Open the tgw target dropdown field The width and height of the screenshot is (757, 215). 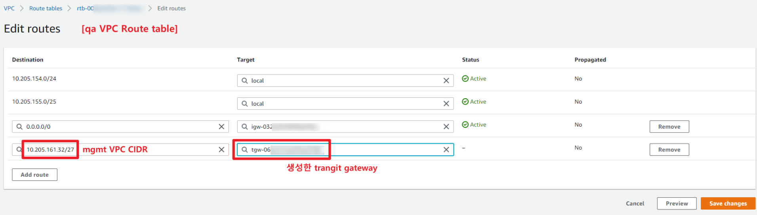[x=380, y=150]
